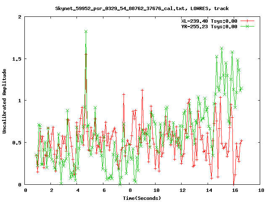Select the YR-255.23 Tsys:0.00 legend entry
This screenshot has height=202, width=269.
[209, 27]
